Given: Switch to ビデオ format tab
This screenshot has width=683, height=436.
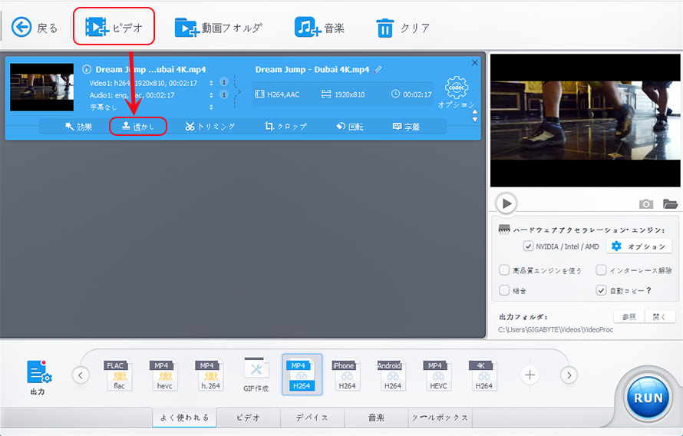Looking at the screenshot, I should tap(249, 418).
